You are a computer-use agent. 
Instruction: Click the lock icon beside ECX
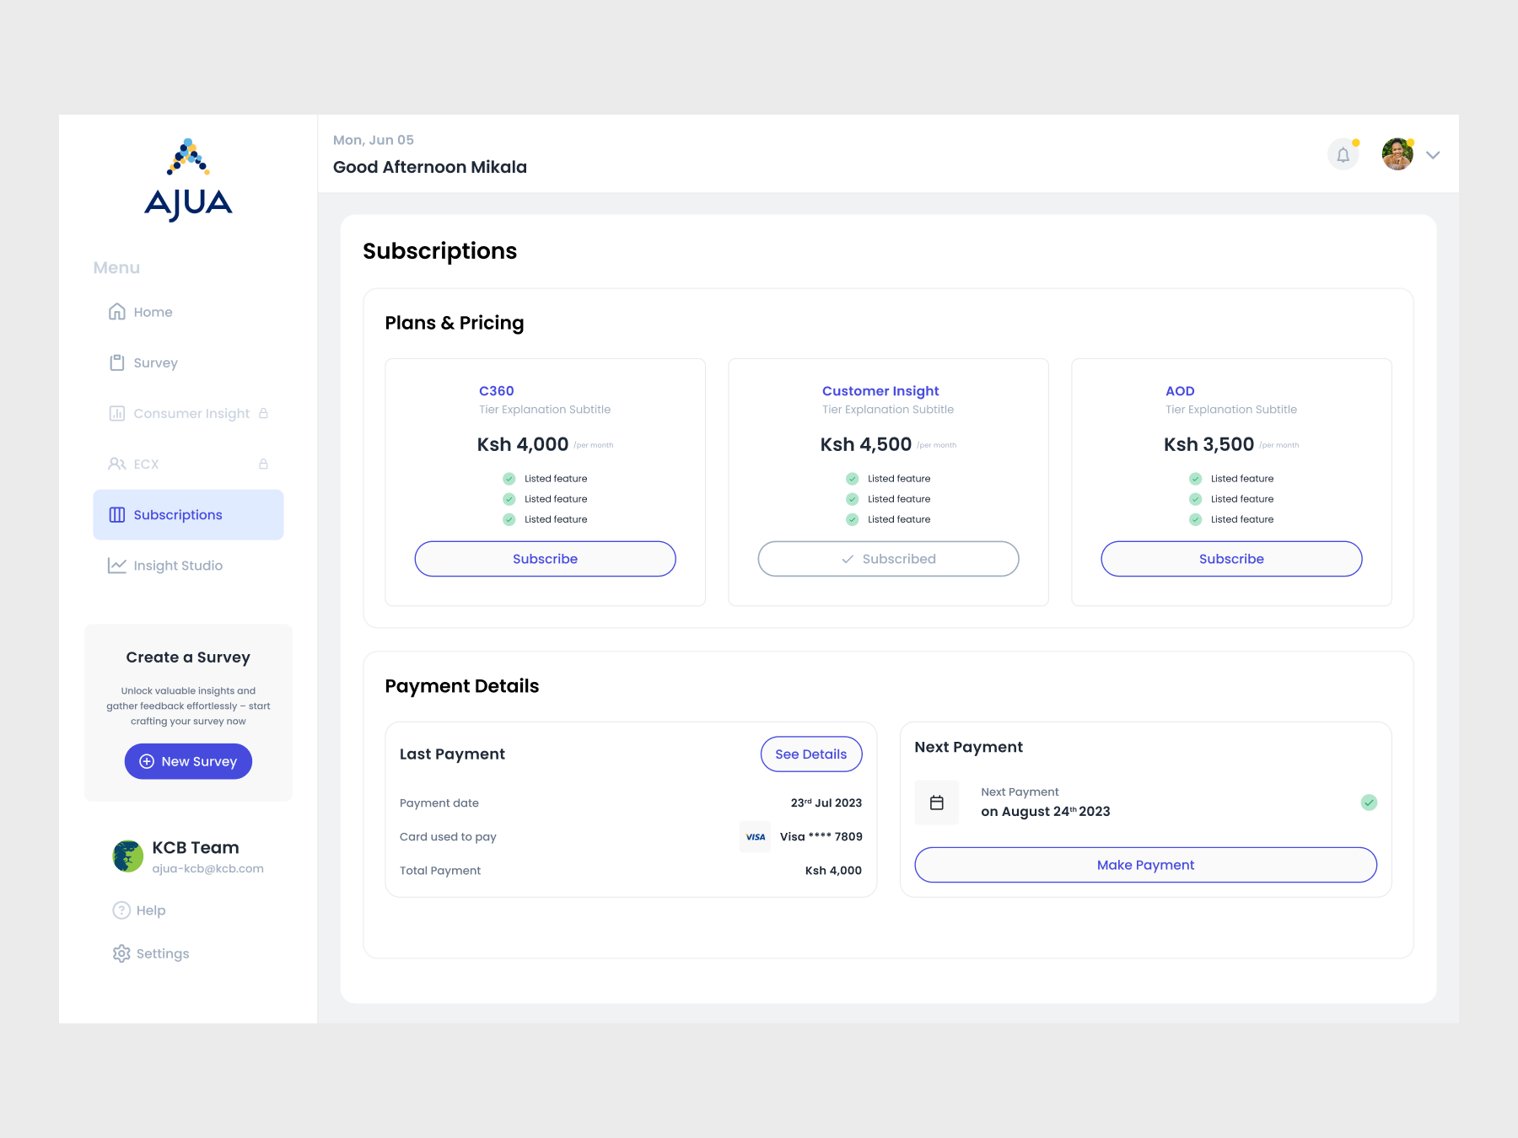click(x=263, y=464)
